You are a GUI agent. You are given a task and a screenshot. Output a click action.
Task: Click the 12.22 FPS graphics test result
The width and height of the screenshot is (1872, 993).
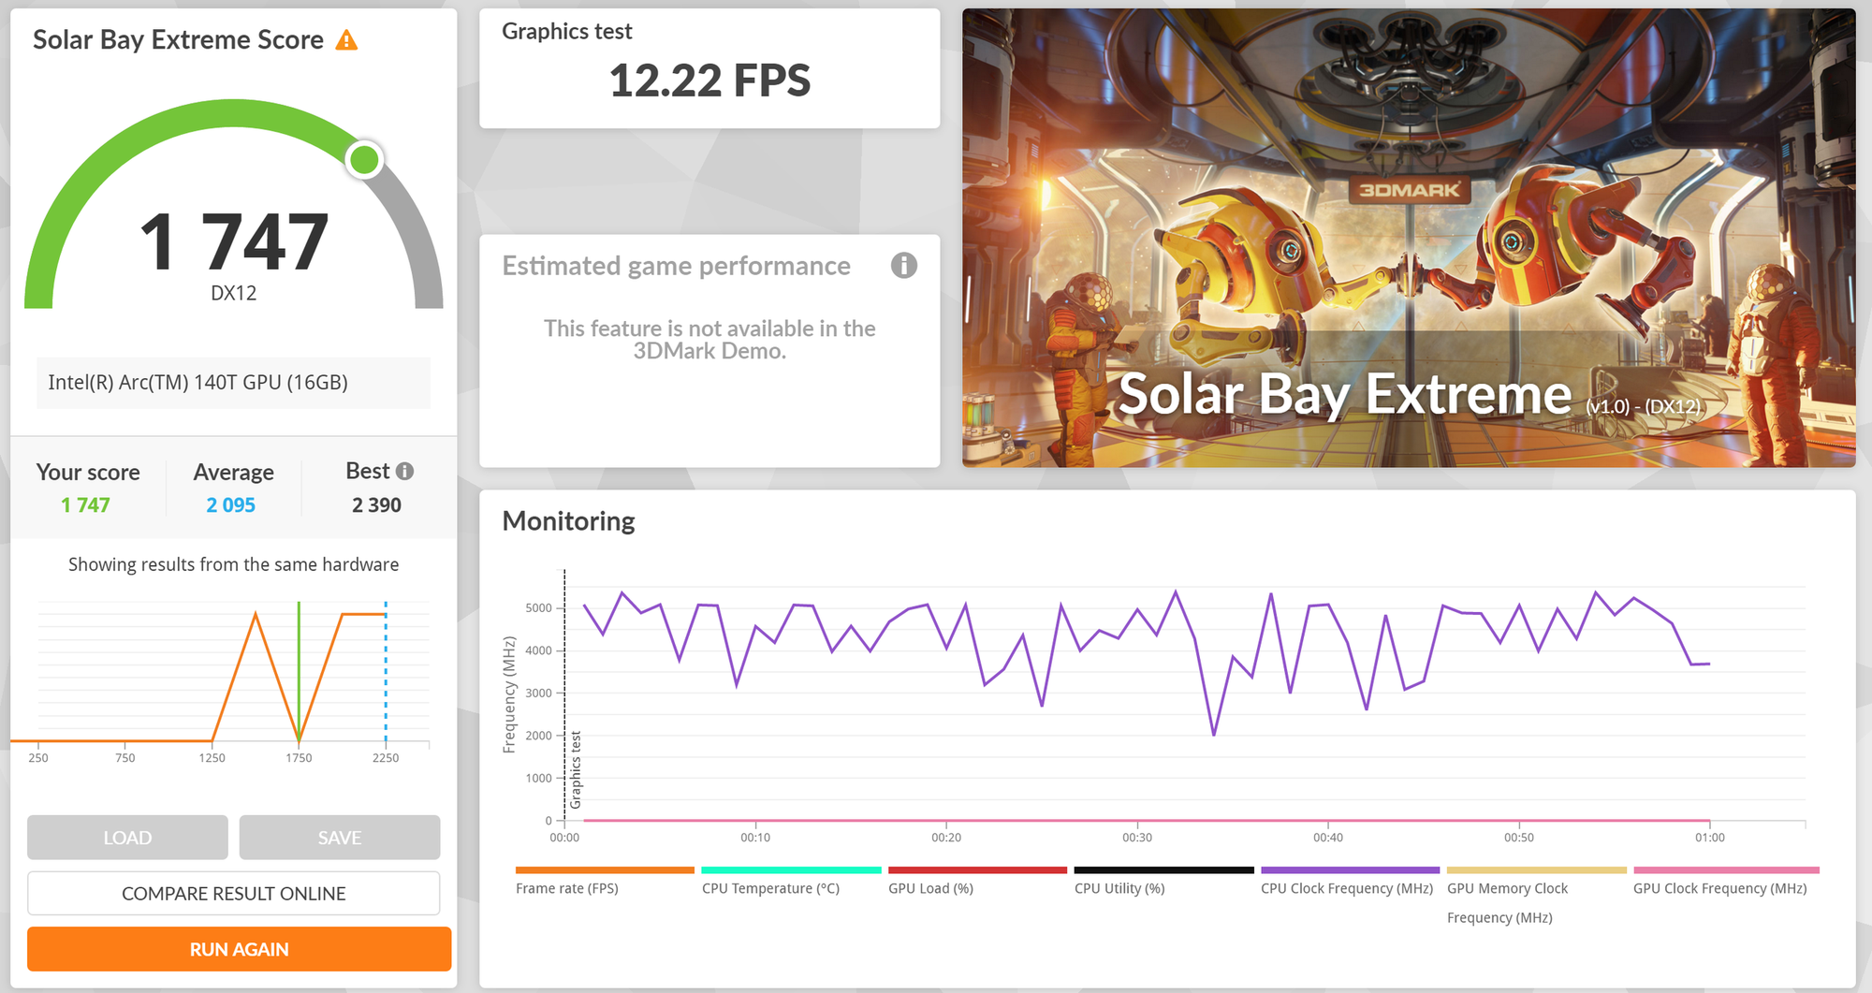click(x=709, y=80)
